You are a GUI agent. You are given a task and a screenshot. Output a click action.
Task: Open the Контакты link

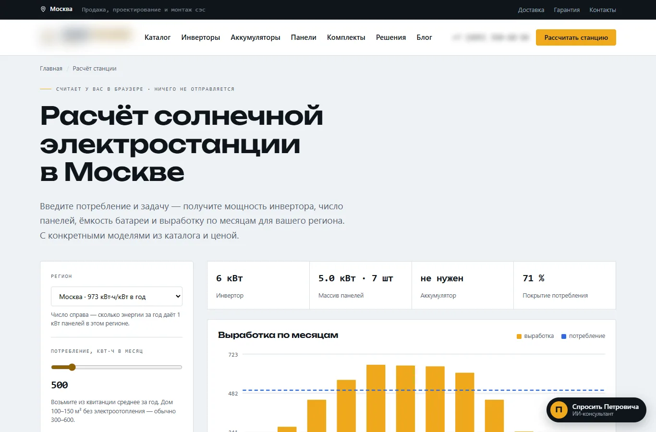603,10
